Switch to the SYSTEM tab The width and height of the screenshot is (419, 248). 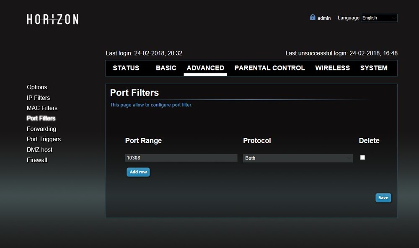coord(374,68)
